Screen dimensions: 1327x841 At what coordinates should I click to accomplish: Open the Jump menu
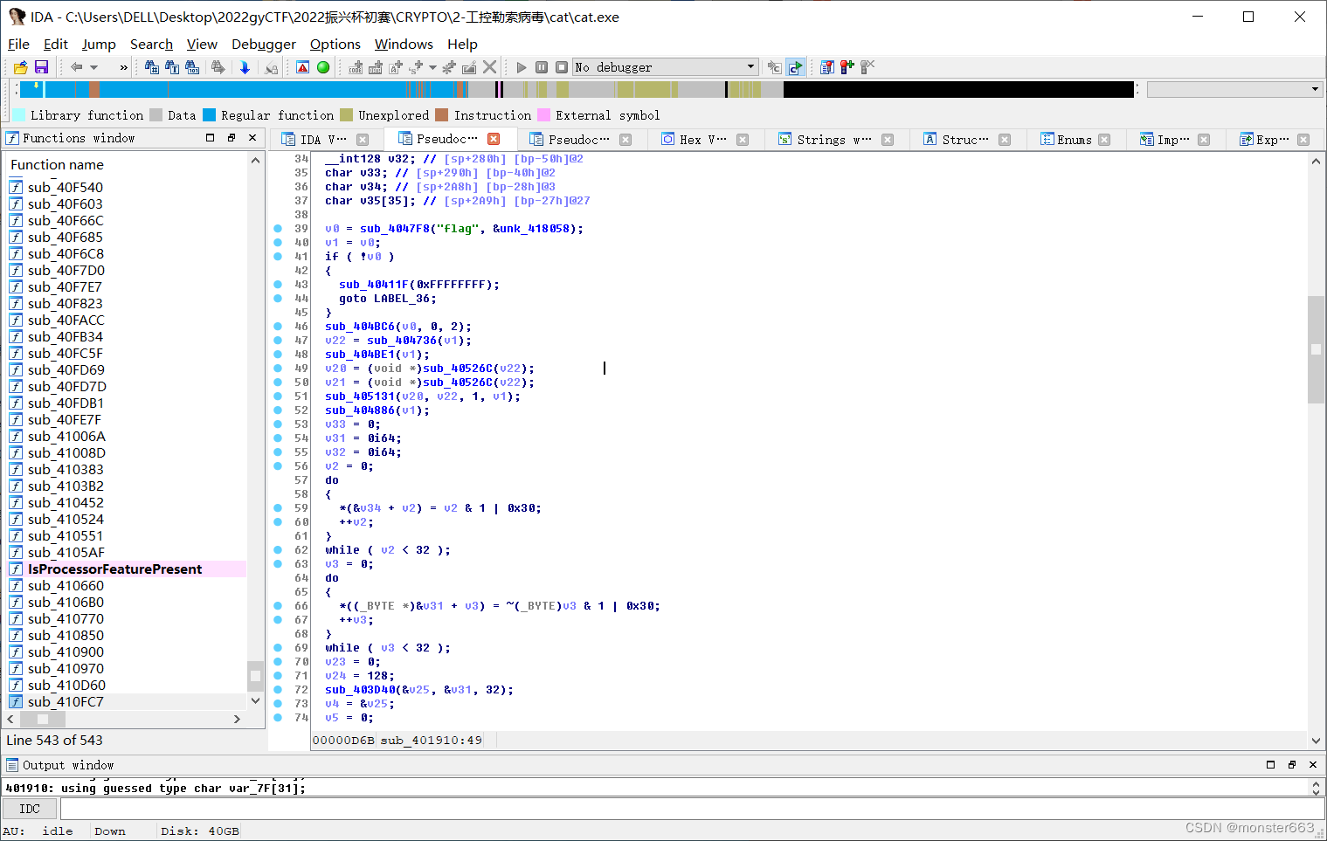(99, 44)
